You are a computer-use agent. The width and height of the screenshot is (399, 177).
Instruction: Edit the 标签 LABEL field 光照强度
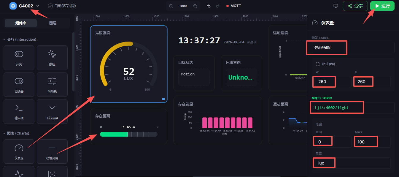click(x=353, y=48)
